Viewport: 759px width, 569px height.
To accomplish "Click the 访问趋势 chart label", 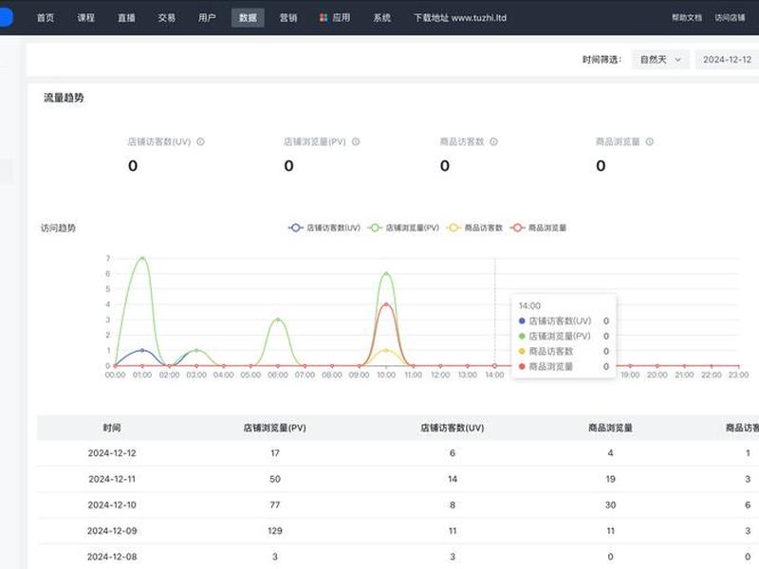I will [x=58, y=228].
